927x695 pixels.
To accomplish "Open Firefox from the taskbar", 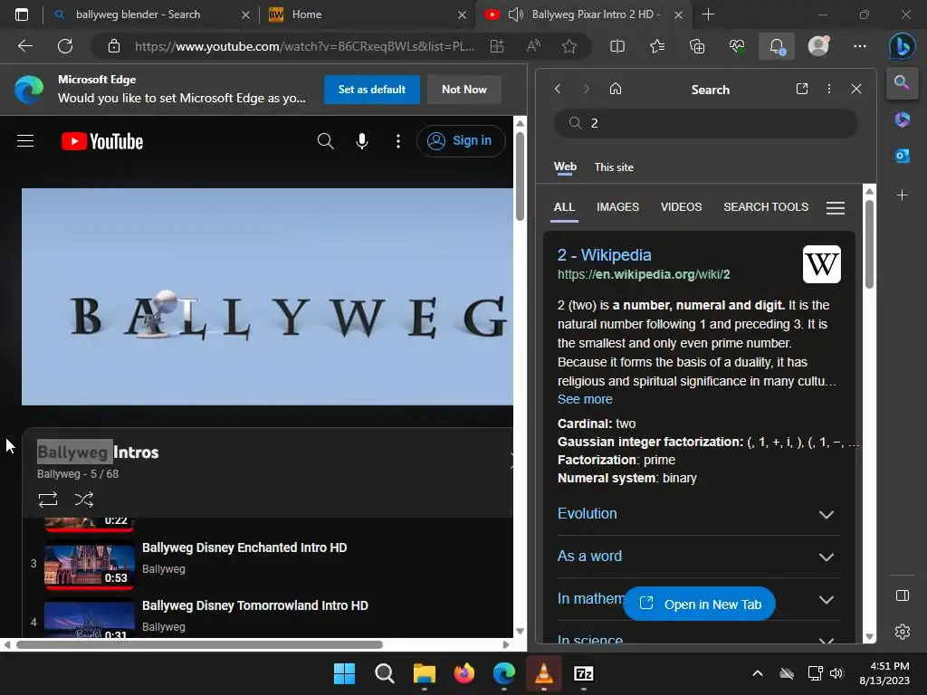I will [x=464, y=673].
